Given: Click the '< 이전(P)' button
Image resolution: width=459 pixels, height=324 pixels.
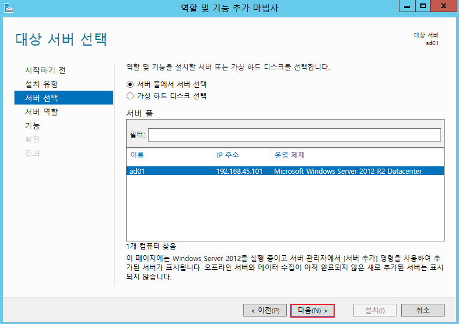Looking at the screenshot, I should click(265, 310).
